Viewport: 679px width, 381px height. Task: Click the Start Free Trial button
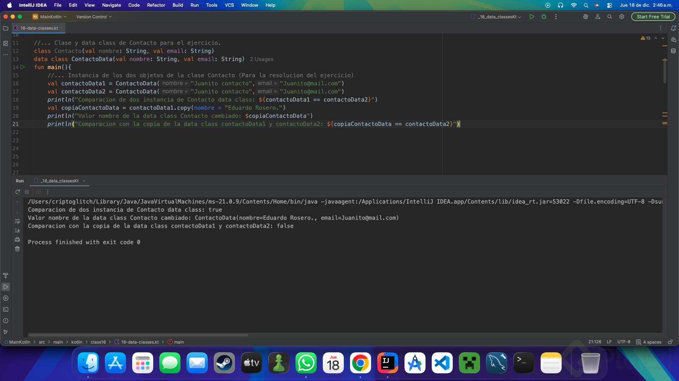(653, 17)
